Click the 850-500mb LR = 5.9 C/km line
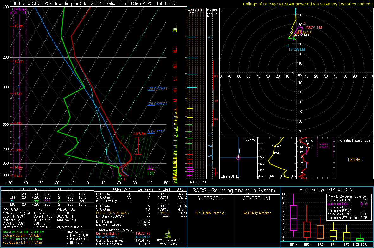Screen dimensions: 374x248 point(22,239)
